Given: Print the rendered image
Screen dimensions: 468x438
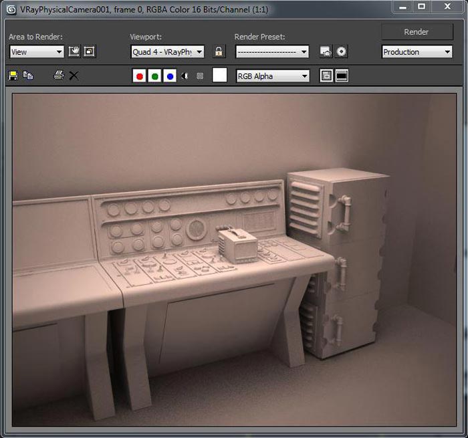Looking at the screenshot, I should pyautogui.click(x=59, y=76).
